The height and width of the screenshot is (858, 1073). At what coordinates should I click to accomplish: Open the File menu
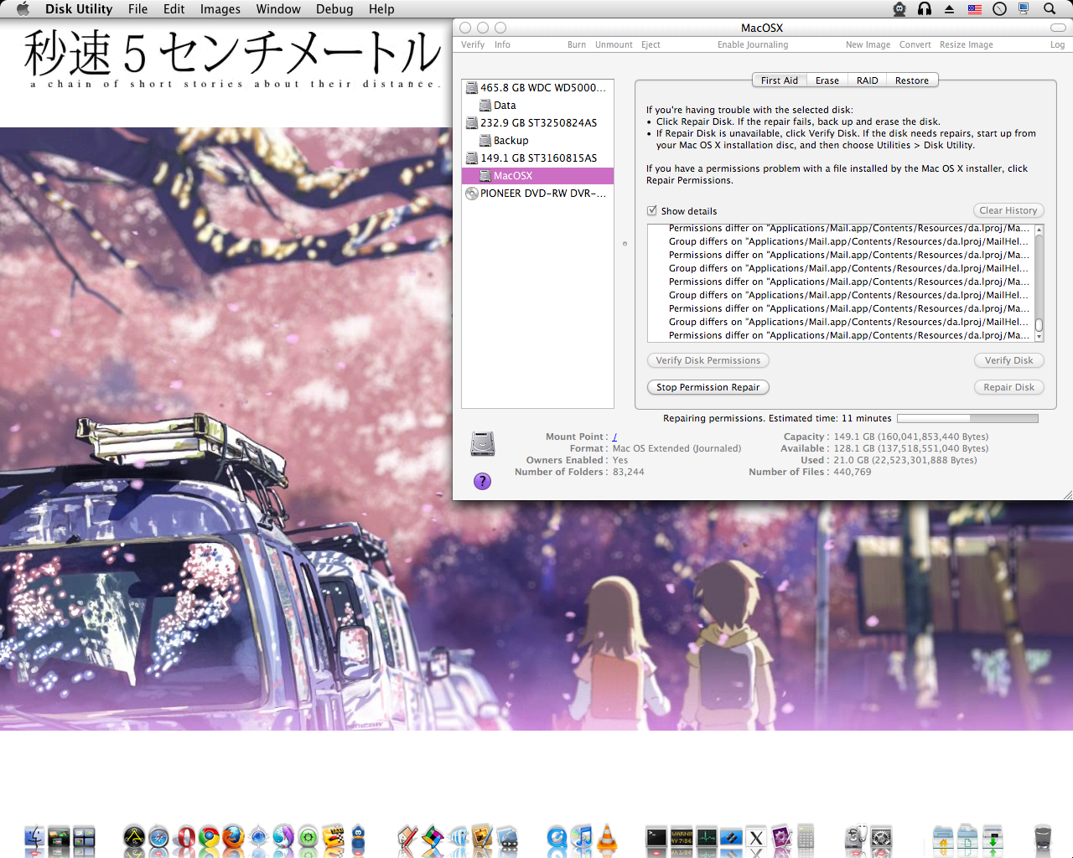click(x=137, y=8)
